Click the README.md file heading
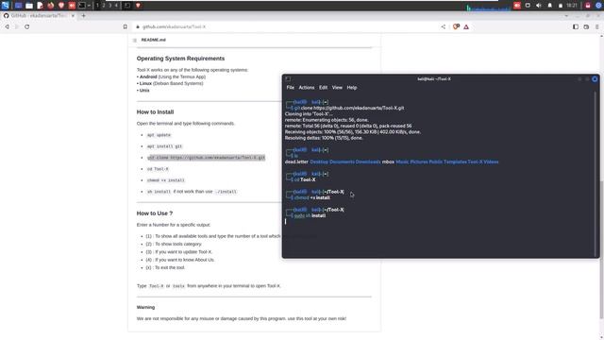Image resolution: width=604 pixels, height=340 pixels. [x=153, y=40]
